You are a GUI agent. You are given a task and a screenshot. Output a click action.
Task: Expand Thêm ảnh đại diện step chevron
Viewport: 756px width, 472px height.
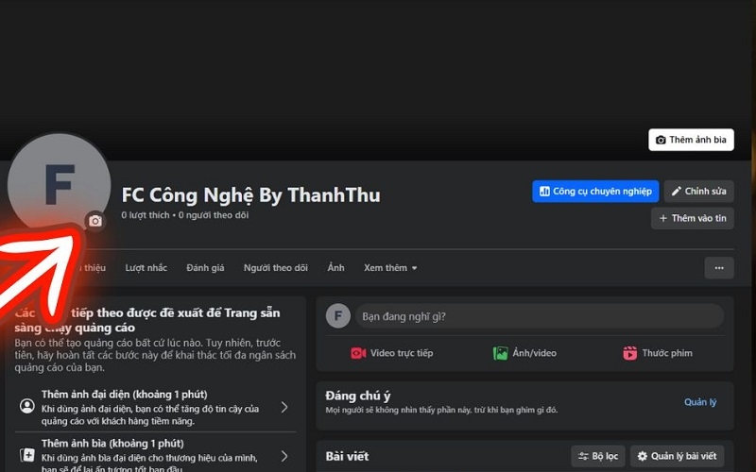click(284, 408)
